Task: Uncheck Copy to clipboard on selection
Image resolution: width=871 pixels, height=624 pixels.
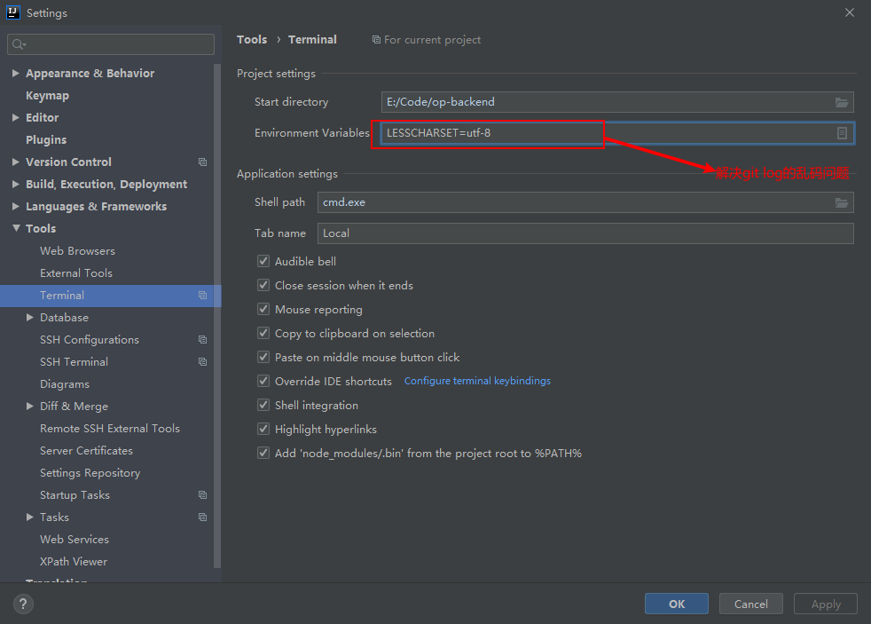Action: point(263,333)
